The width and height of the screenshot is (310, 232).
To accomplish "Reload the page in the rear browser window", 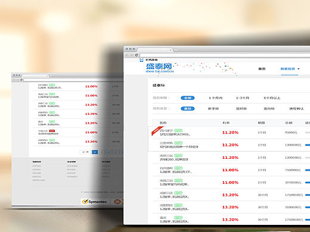I will pyautogui.click(x=21, y=80).
